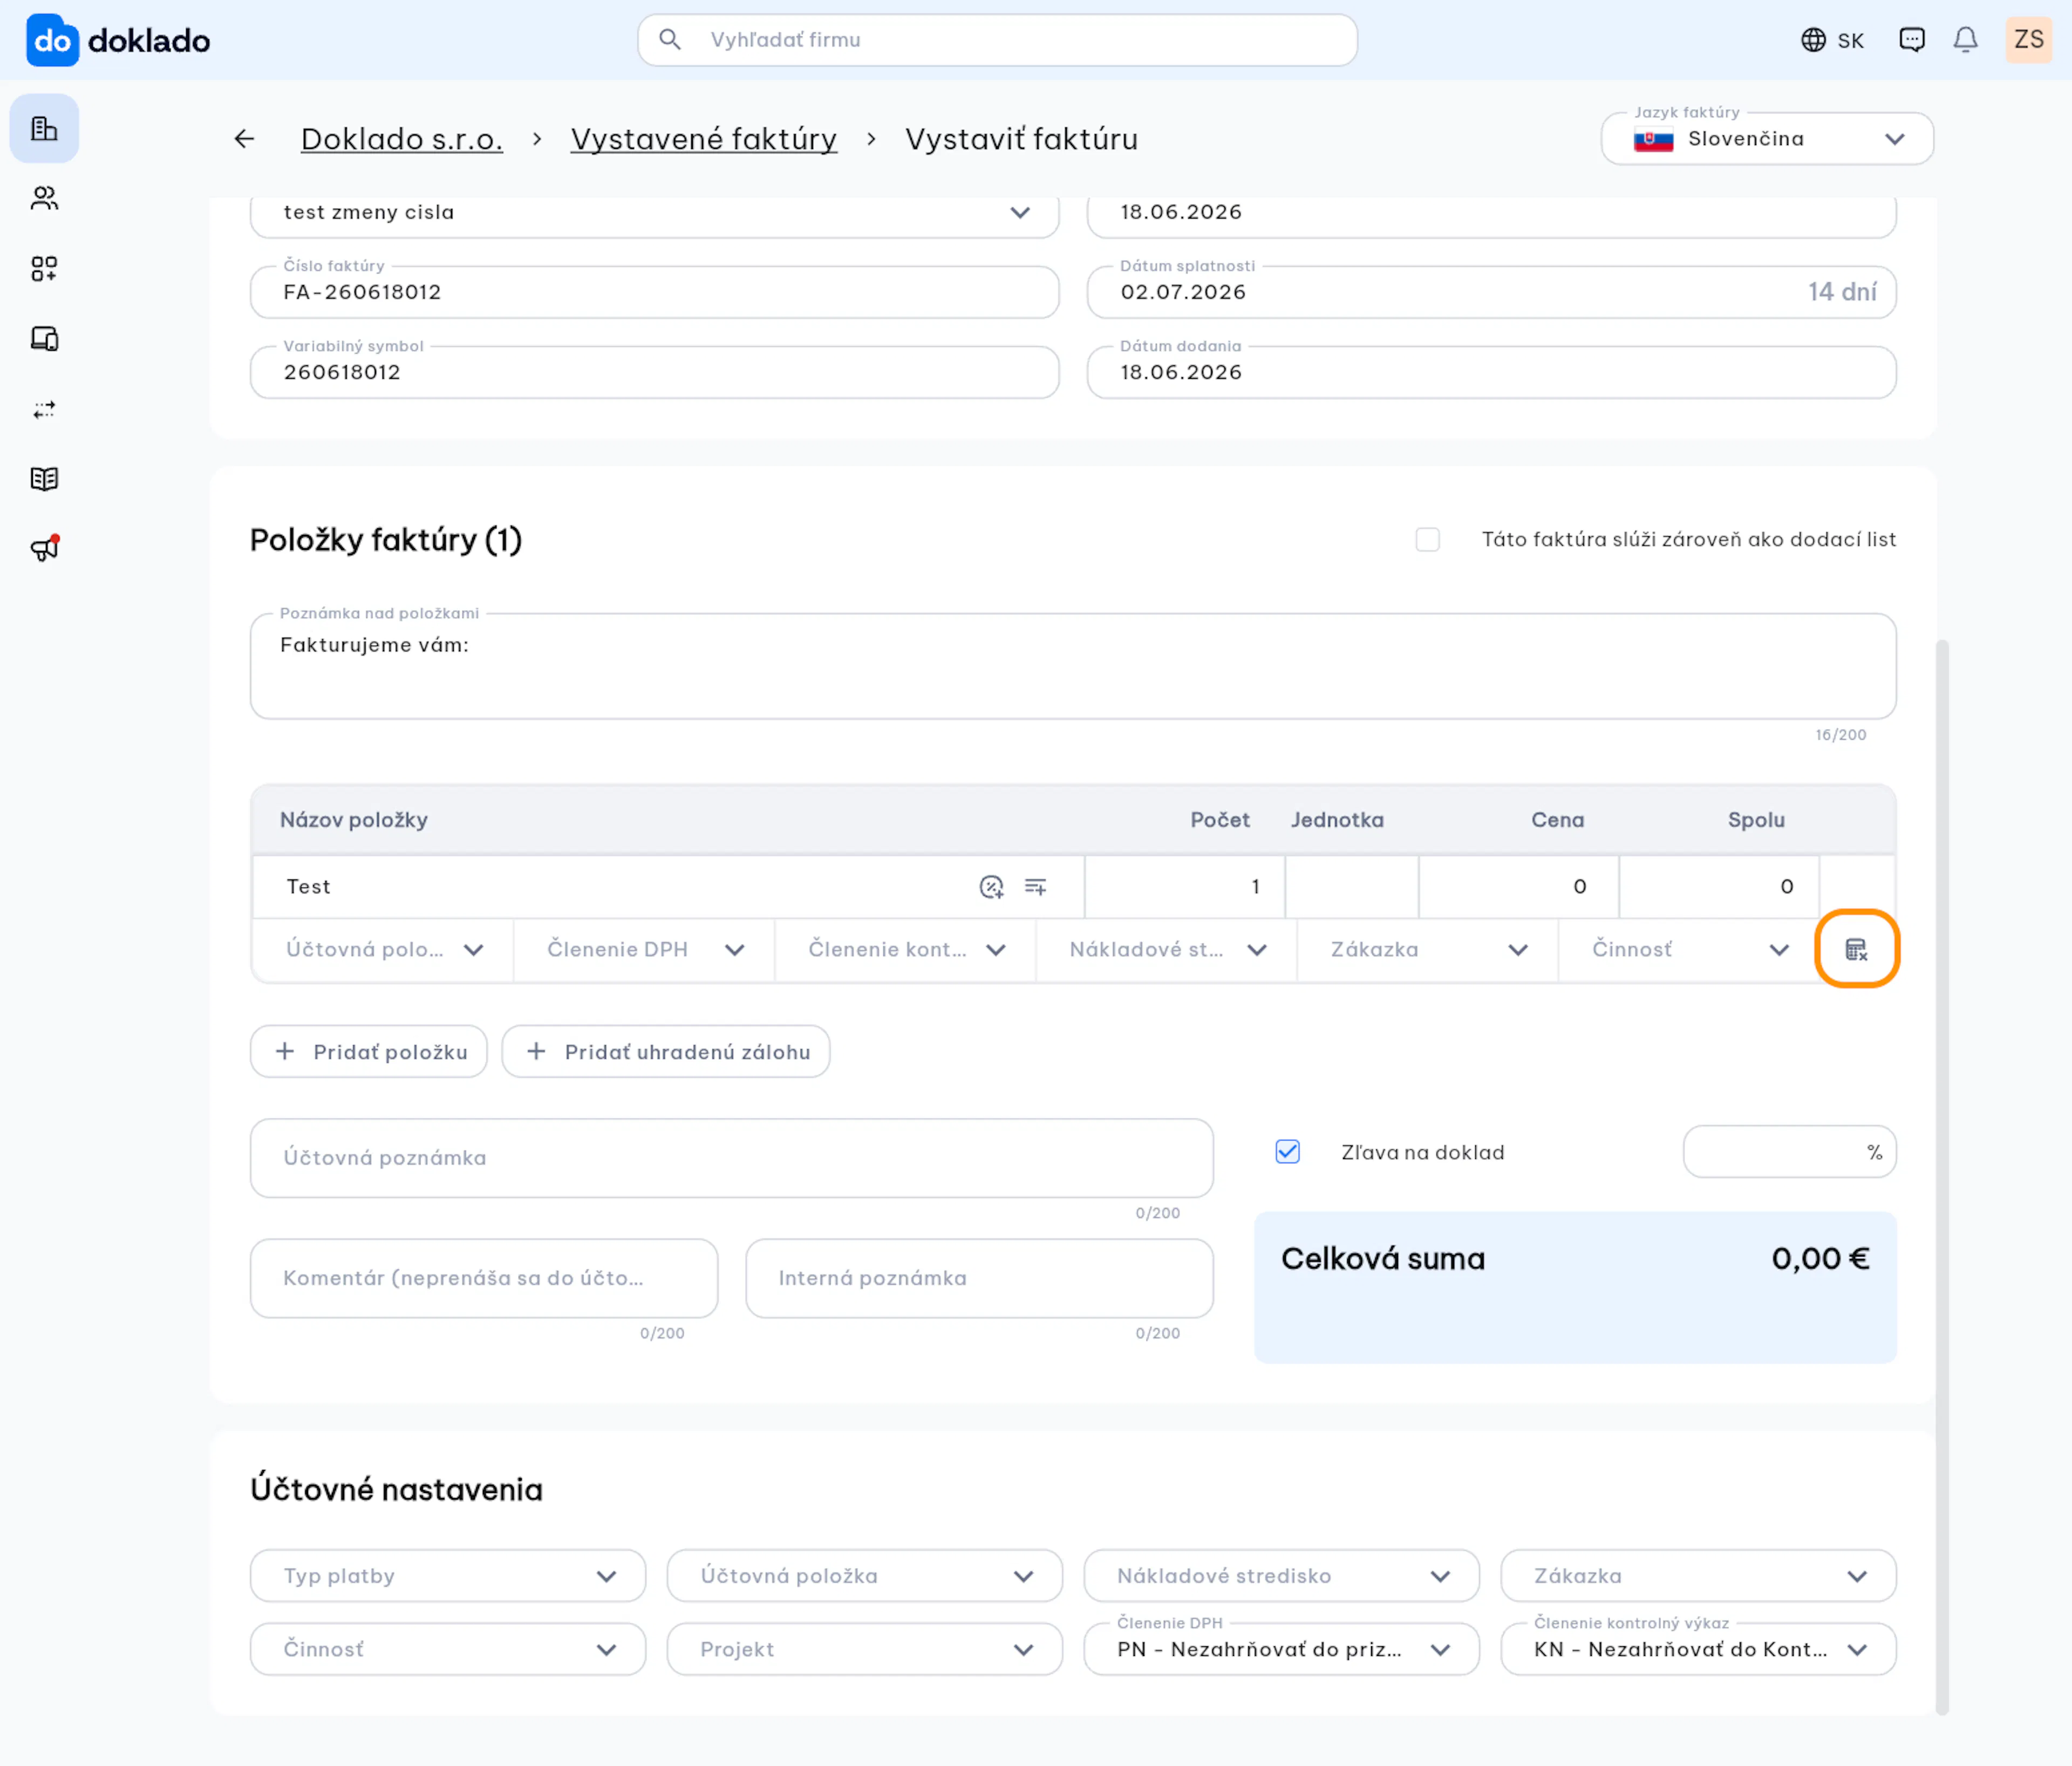2072x1766 pixels.
Task: Click the page vertical scrollbar
Action: click(1942, 1177)
